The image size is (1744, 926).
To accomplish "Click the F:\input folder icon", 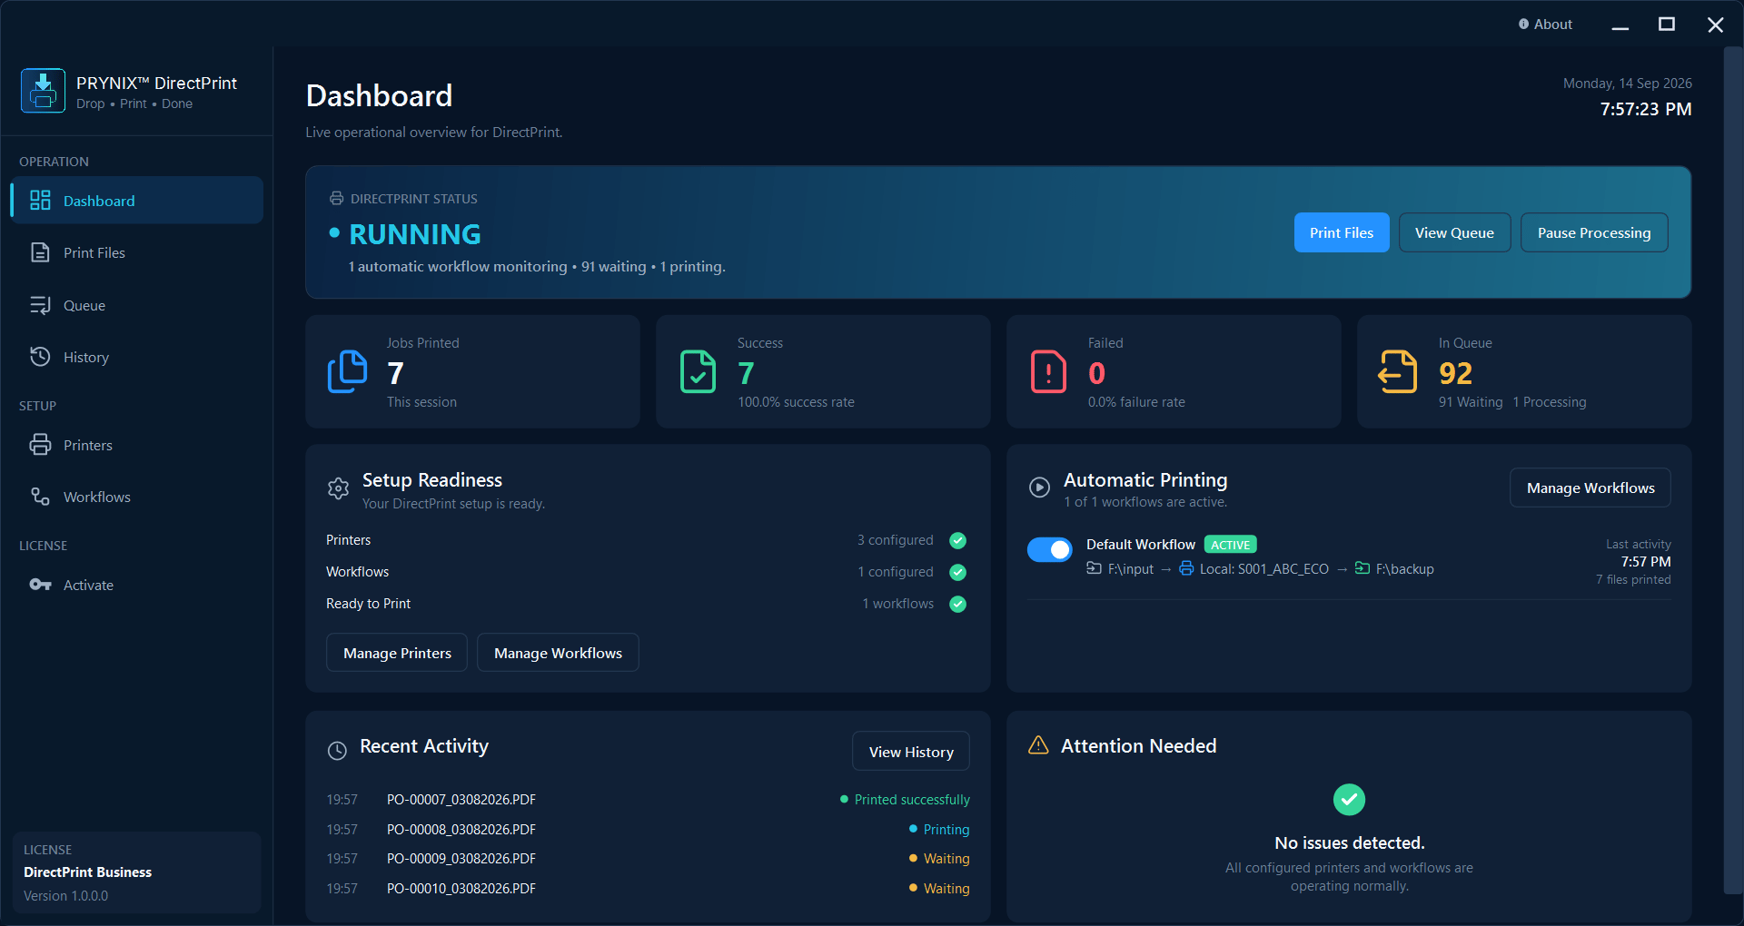I will tap(1094, 568).
